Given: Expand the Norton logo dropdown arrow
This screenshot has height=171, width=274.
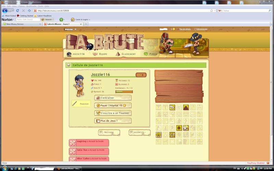Looking at the screenshot, I should click(x=13, y=19).
